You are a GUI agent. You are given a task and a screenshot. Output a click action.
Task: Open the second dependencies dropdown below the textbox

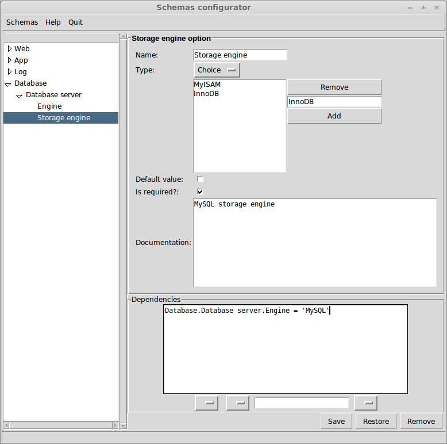pos(237,403)
